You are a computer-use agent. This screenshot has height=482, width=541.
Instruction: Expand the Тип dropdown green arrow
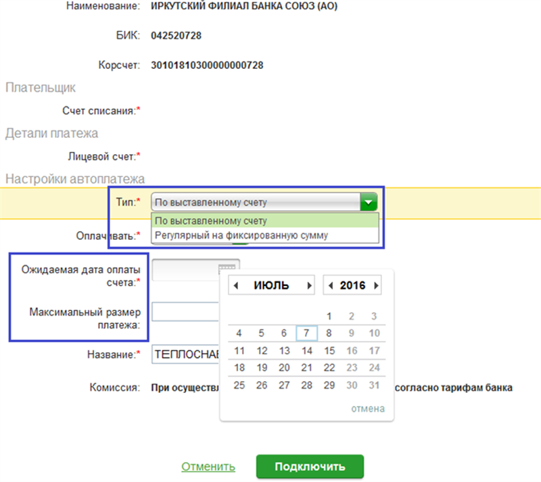(368, 202)
